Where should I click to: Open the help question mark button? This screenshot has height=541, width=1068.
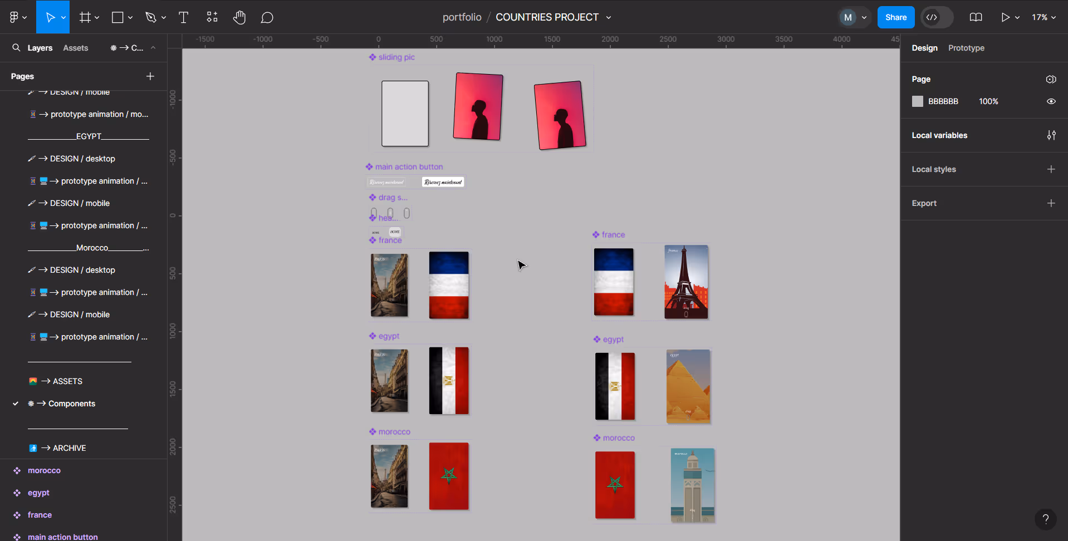tap(1046, 519)
